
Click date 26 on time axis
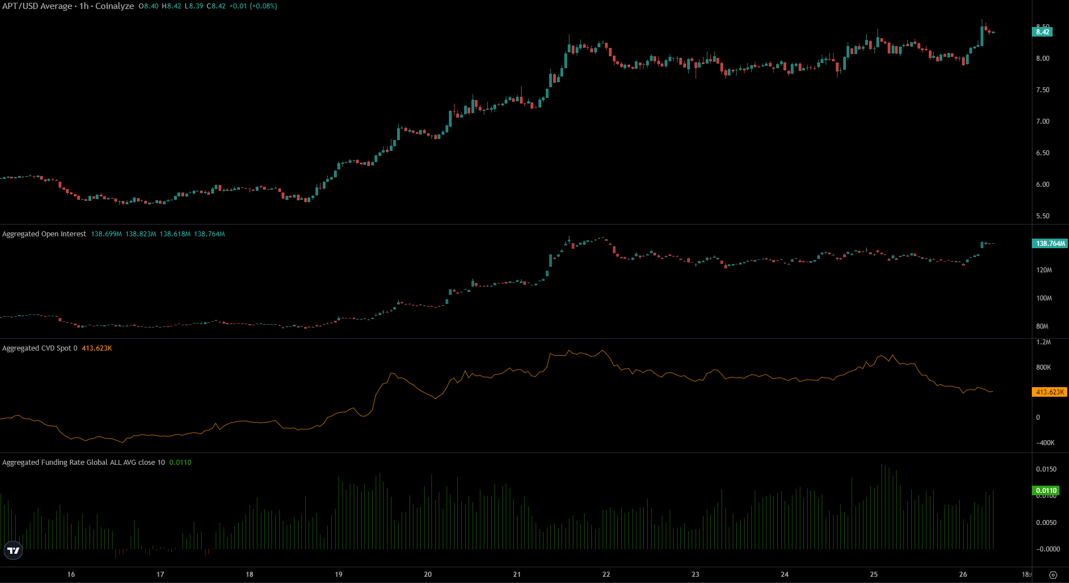click(x=963, y=575)
